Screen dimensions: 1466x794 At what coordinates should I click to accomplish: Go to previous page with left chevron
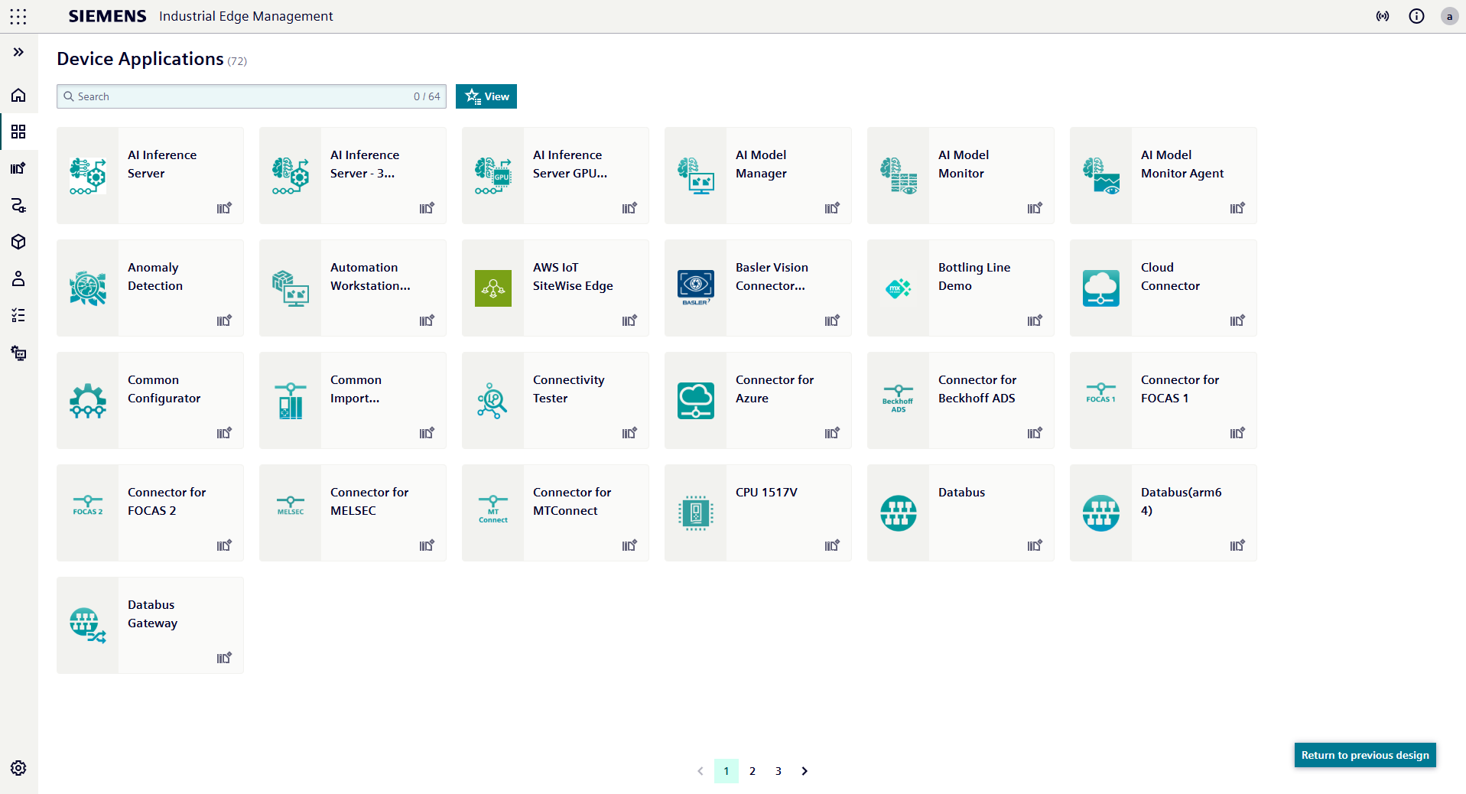click(700, 771)
